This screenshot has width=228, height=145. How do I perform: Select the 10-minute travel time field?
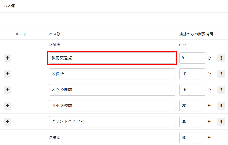(192, 74)
